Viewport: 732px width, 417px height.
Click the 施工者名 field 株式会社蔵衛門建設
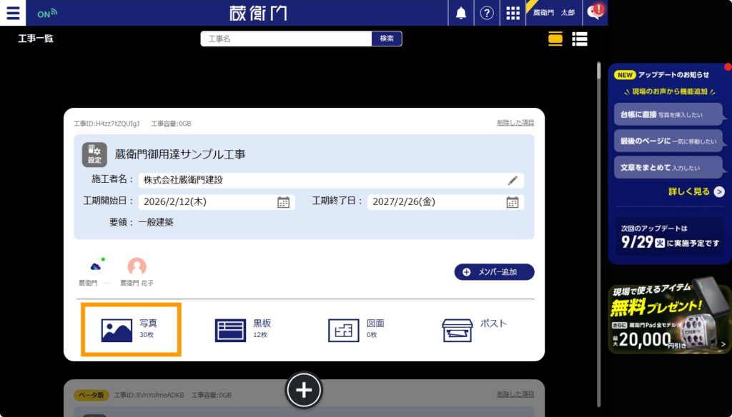tap(331, 181)
